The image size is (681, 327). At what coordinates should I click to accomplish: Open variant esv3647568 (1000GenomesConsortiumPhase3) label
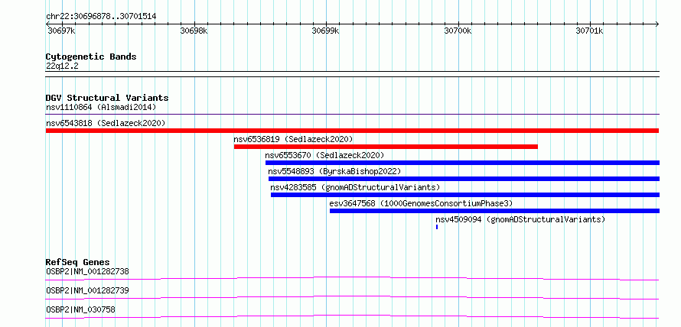(x=421, y=203)
